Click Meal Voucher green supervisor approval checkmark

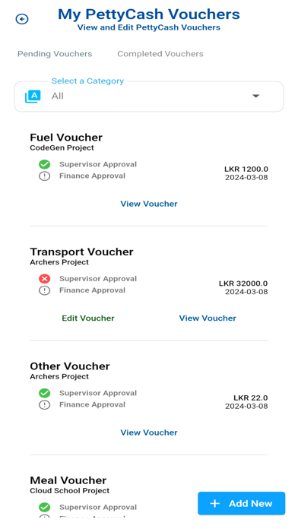coord(45,508)
